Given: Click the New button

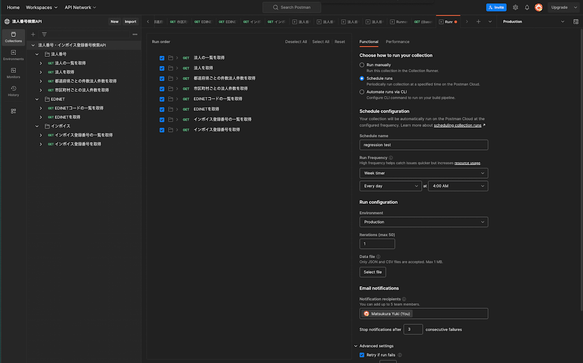Looking at the screenshot, I should point(115,21).
